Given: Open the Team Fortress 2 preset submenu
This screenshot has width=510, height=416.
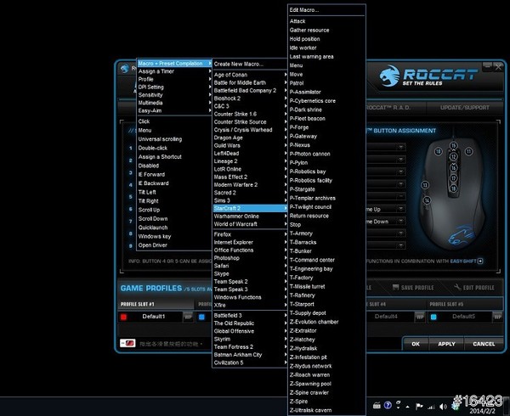Looking at the screenshot, I should 250,347.
